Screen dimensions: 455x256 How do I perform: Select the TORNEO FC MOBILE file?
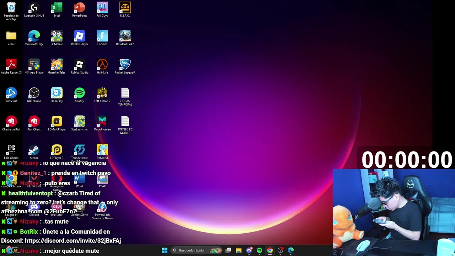125,126
